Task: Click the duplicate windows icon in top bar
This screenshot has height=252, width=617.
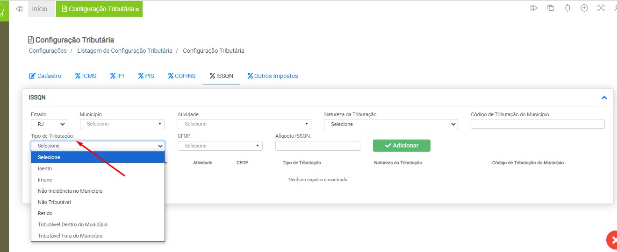Action: click(551, 8)
